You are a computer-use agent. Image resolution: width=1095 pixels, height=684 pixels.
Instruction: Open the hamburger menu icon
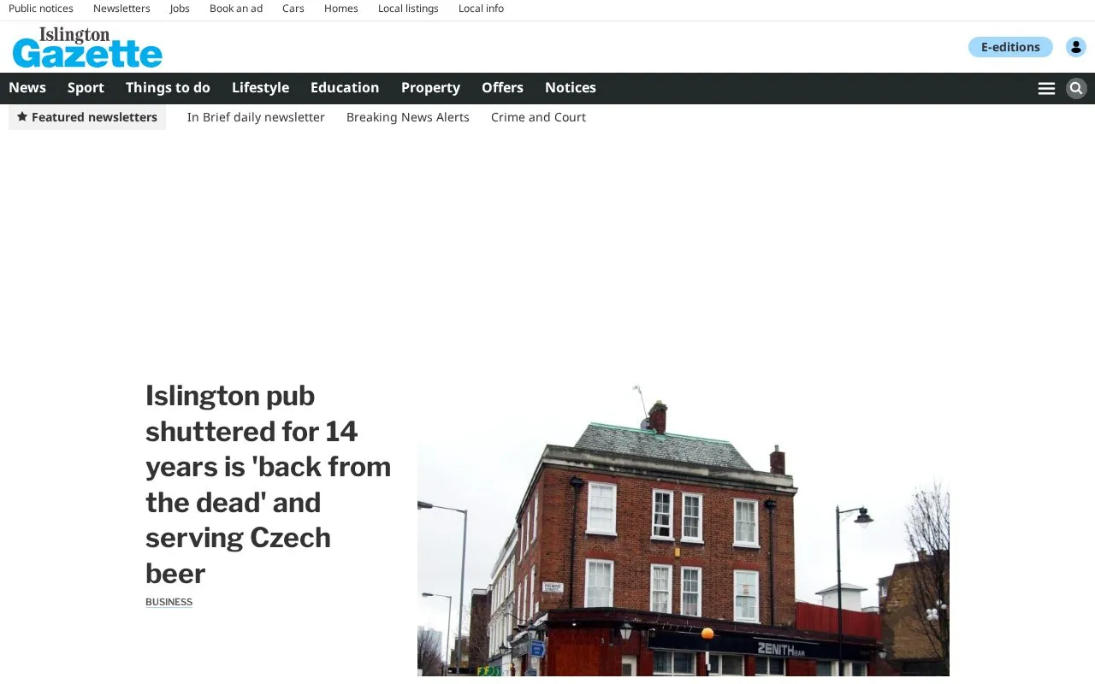coord(1046,88)
